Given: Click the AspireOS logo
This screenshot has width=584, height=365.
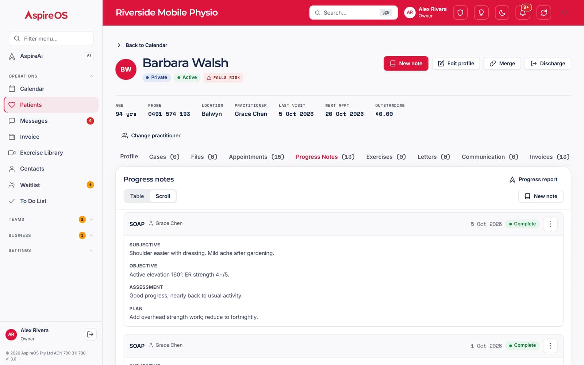Looking at the screenshot, I should (46, 15).
